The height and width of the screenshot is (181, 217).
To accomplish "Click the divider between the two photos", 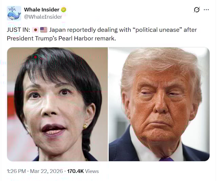I will click(108, 104).
